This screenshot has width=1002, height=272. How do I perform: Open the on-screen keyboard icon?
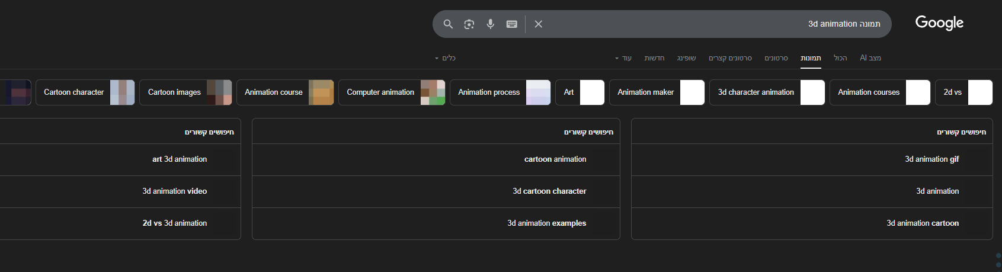512,24
